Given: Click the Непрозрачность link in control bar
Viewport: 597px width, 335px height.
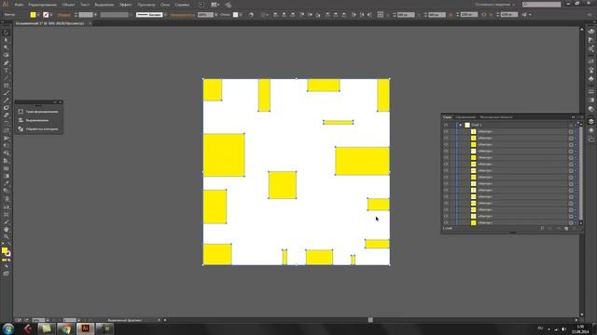Looking at the screenshot, I should (182, 15).
